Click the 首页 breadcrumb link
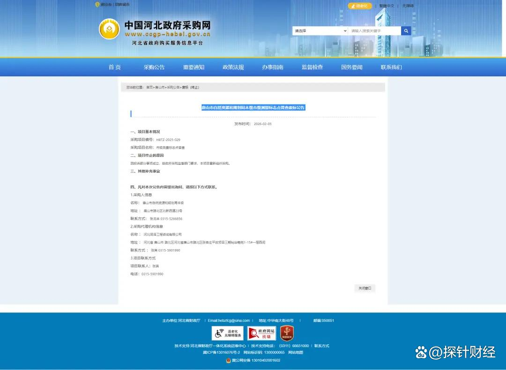 (149, 88)
